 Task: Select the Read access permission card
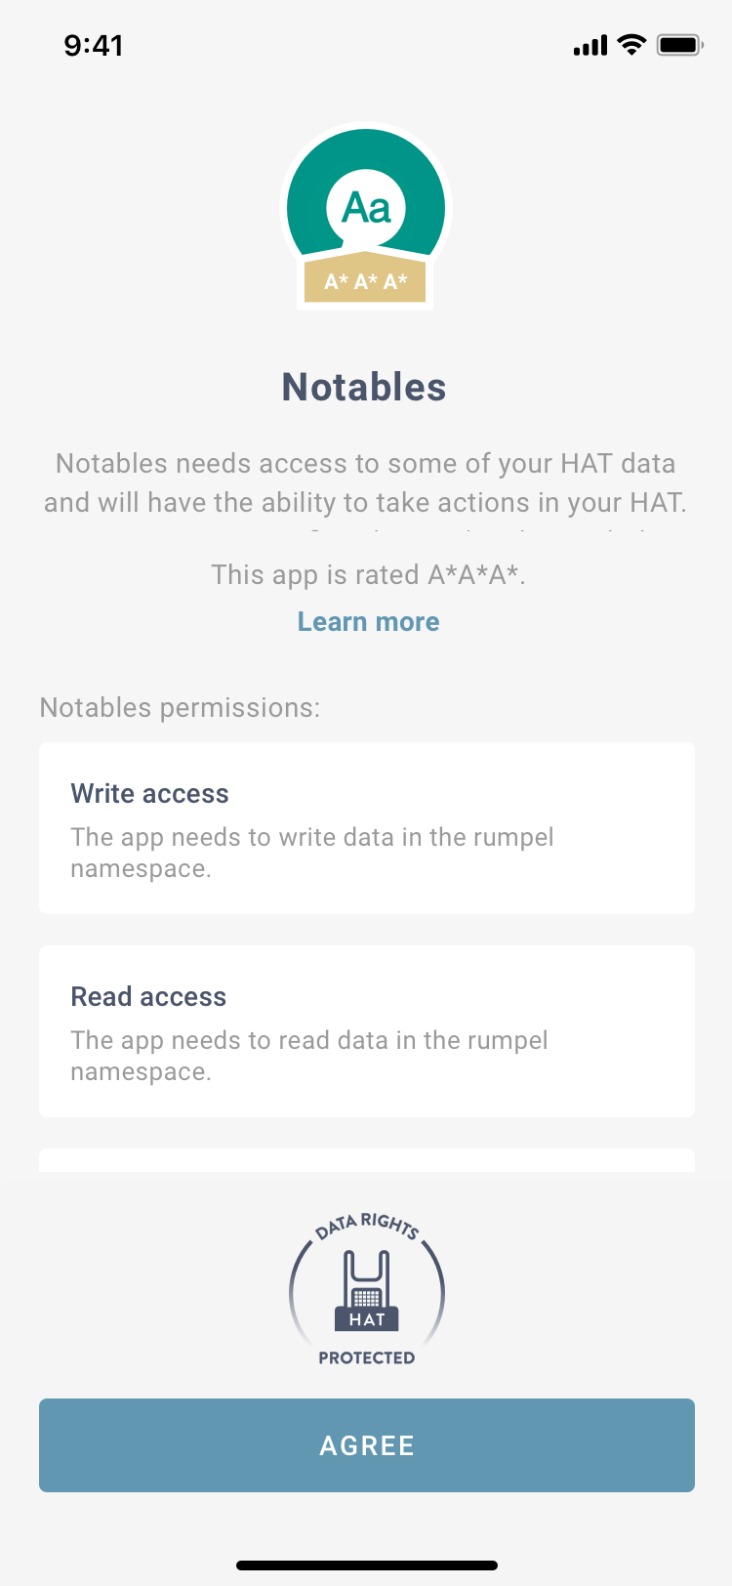tap(367, 1031)
